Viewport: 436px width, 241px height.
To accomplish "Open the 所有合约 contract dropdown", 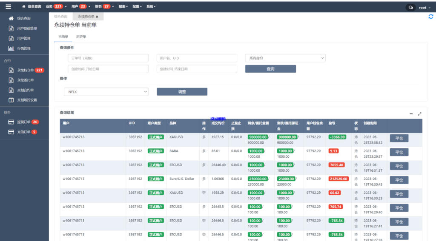I will point(285,58).
